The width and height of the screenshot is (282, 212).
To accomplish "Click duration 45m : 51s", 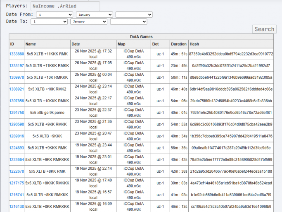I will click(x=179, y=54).
